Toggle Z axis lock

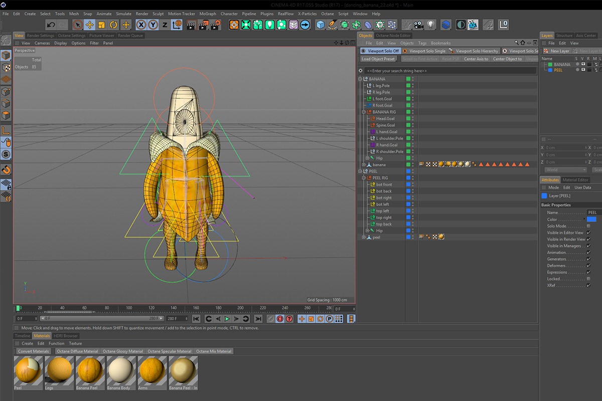165,25
